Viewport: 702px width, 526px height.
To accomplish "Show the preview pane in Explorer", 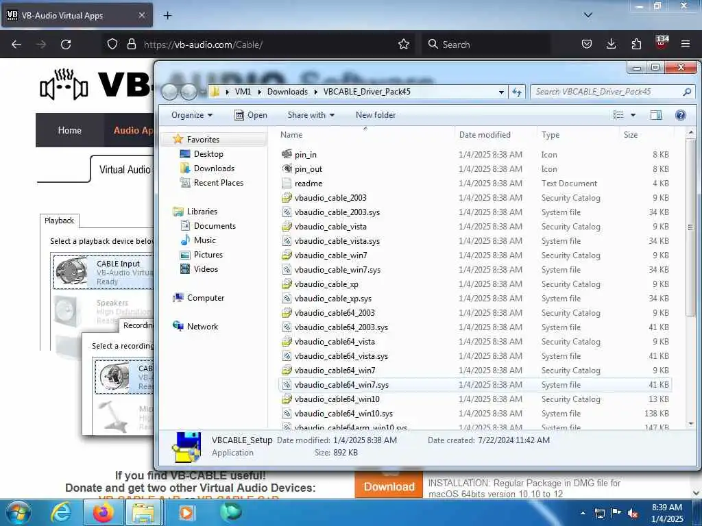I will point(656,115).
